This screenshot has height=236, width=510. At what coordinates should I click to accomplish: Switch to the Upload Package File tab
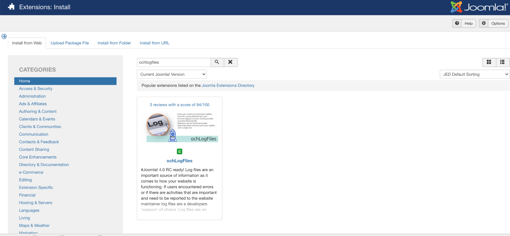tap(70, 43)
